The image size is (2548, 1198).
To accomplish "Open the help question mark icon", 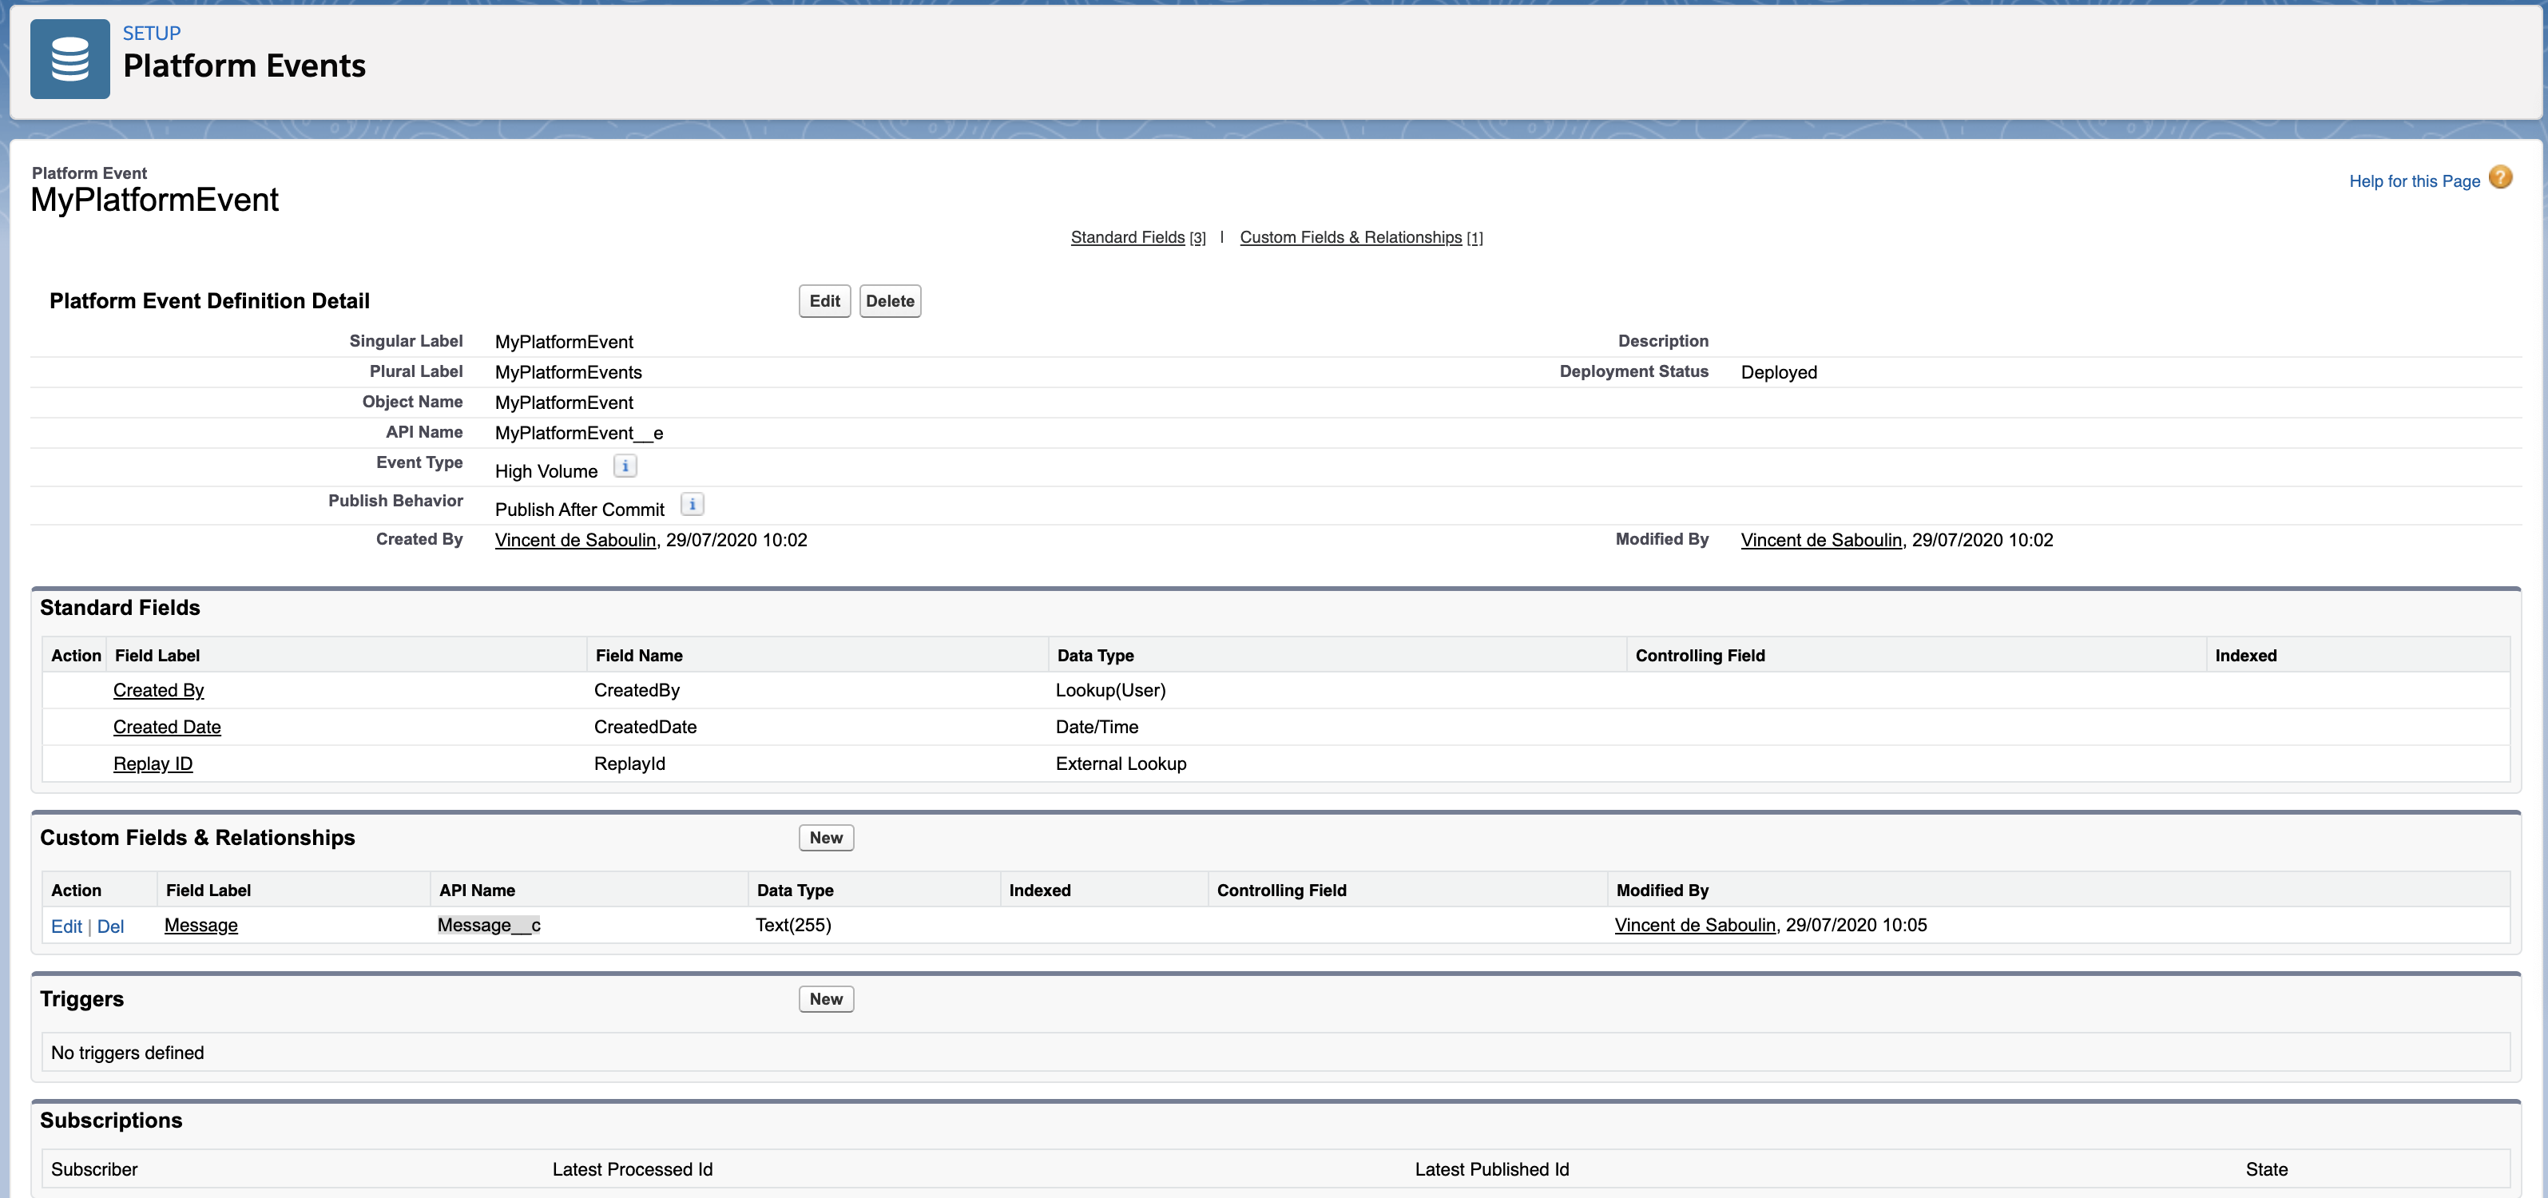I will (x=2499, y=178).
